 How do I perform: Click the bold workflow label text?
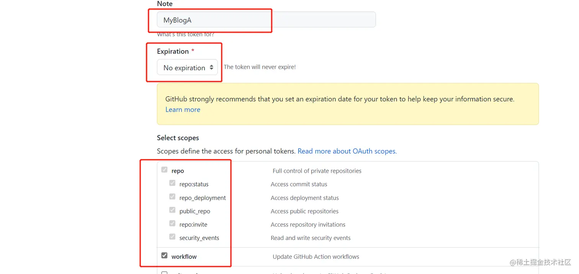click(184, 257)
